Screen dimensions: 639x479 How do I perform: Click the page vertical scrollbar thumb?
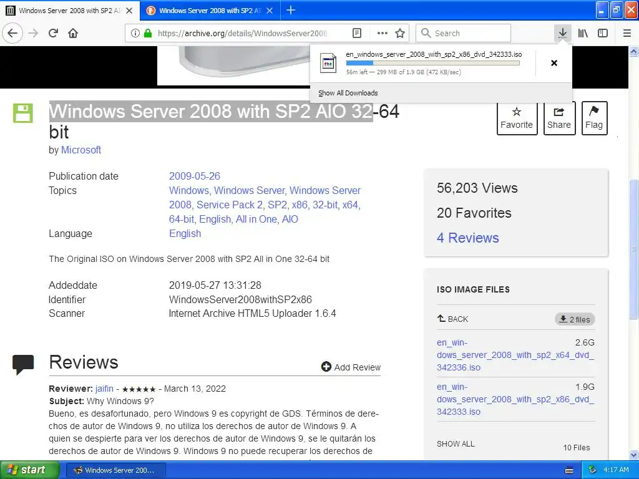(x=634, y=249)
